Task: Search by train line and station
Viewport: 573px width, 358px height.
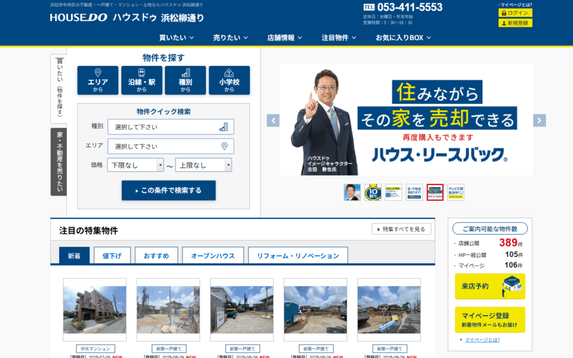Action: [142, 81]
